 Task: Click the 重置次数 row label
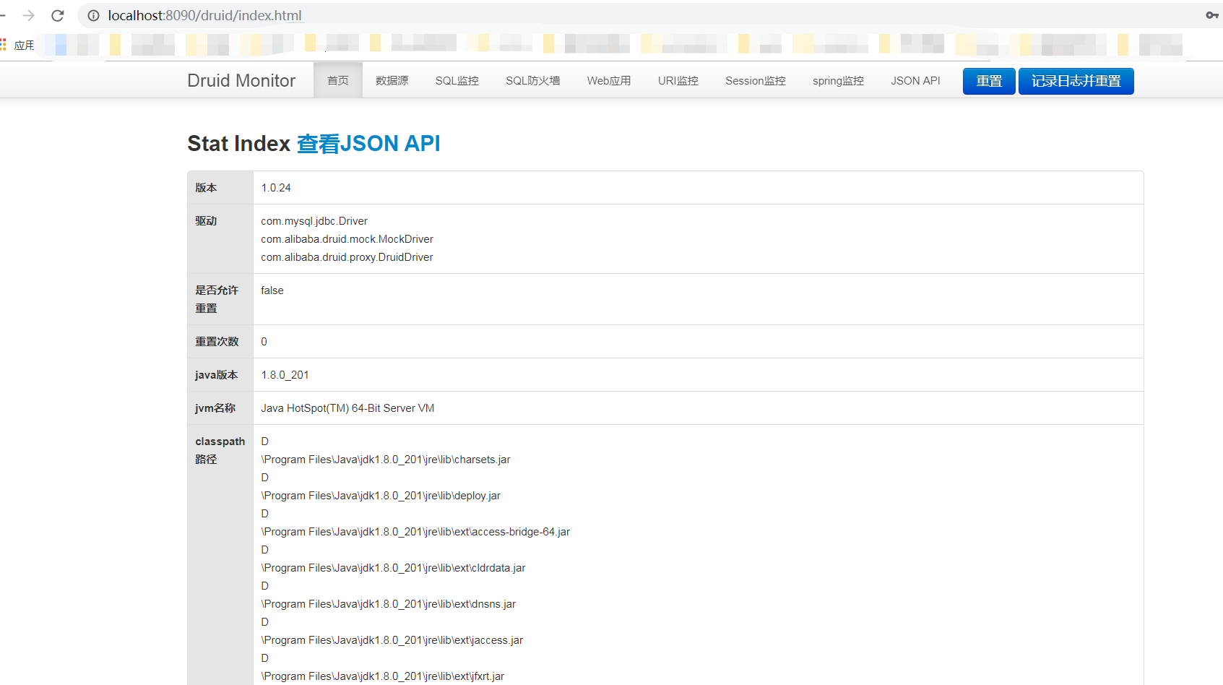coord(217,342)
